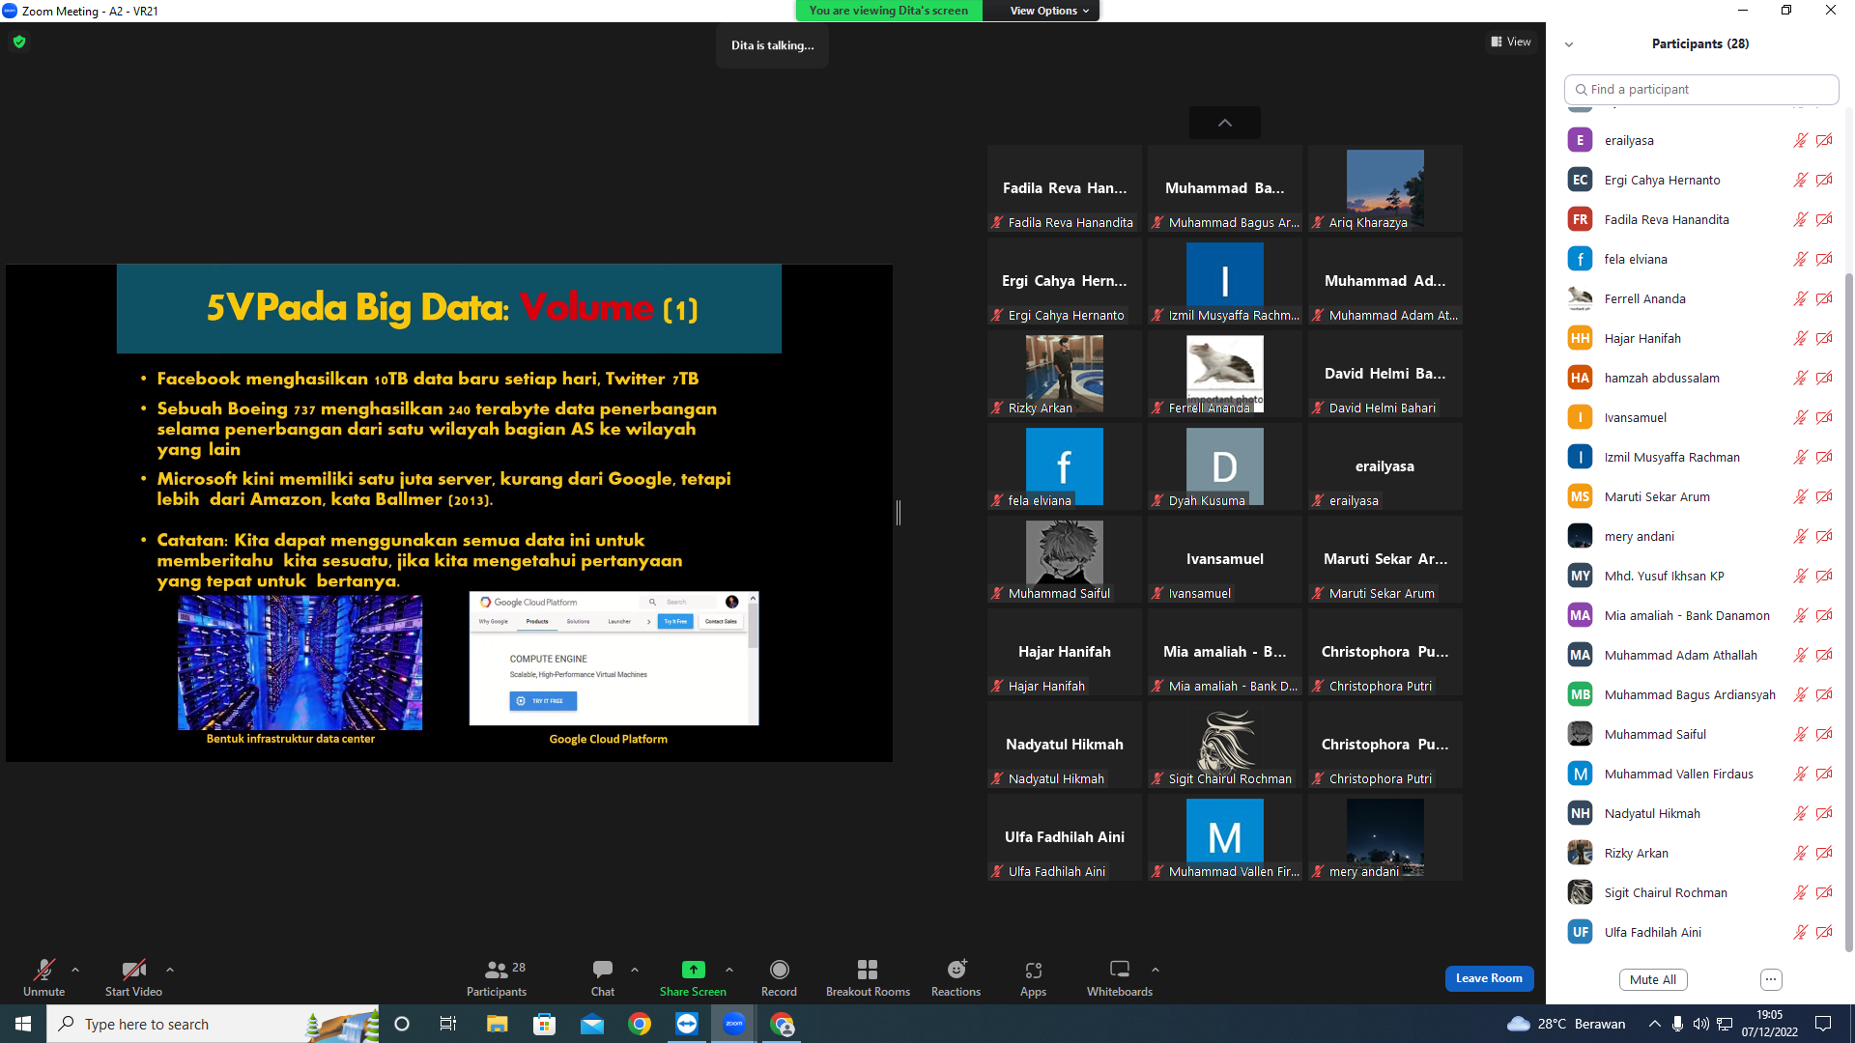Click the Zoom icon in taskbar
Viewport: 1855px width, 1043px height.
tap(734, 1024)
